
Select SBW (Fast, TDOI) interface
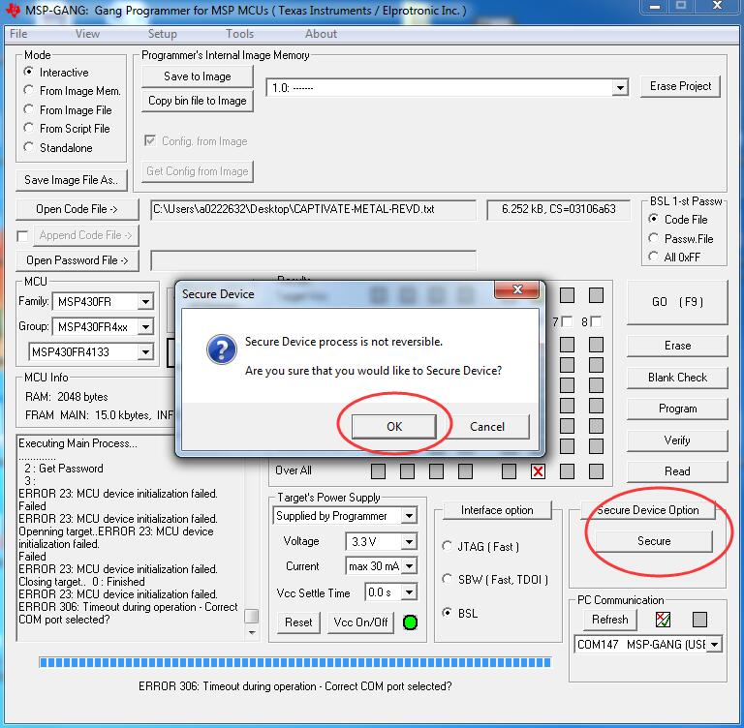click(447, 579)
